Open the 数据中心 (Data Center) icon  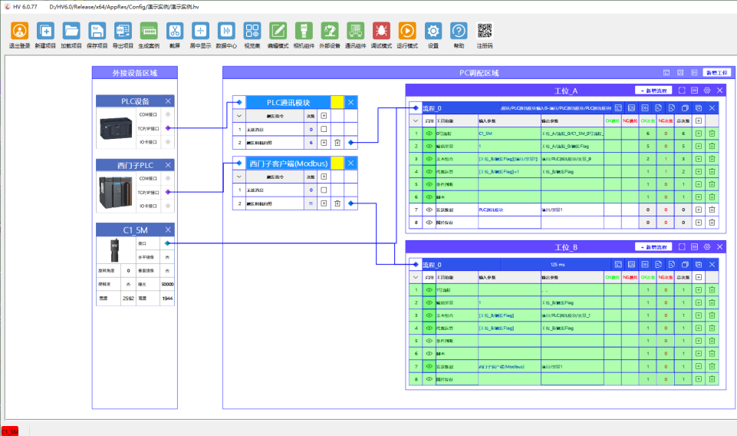pos(226,31)
